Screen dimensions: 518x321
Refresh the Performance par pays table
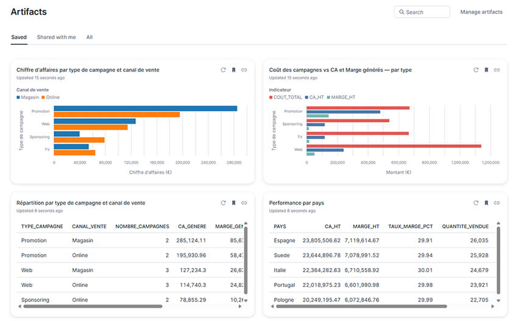(x=476, y=203)
